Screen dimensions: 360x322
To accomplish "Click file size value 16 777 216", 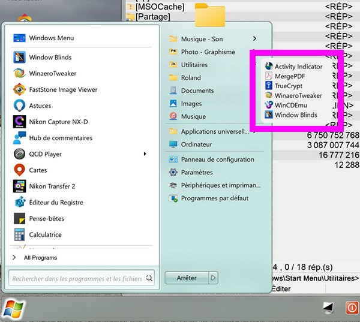I will coord(339,155).
